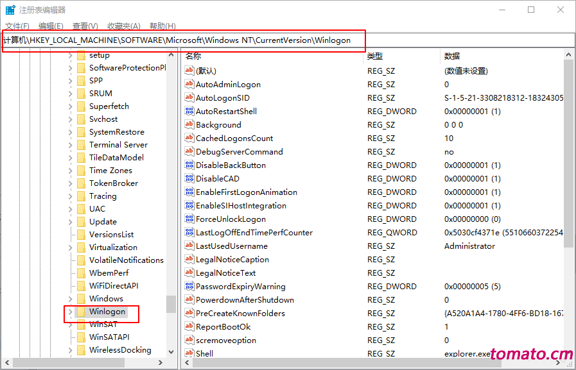The height and width of the screenshot is (370, 576).
Task: Select the scremoveoption value name
Action: (226, 341)
